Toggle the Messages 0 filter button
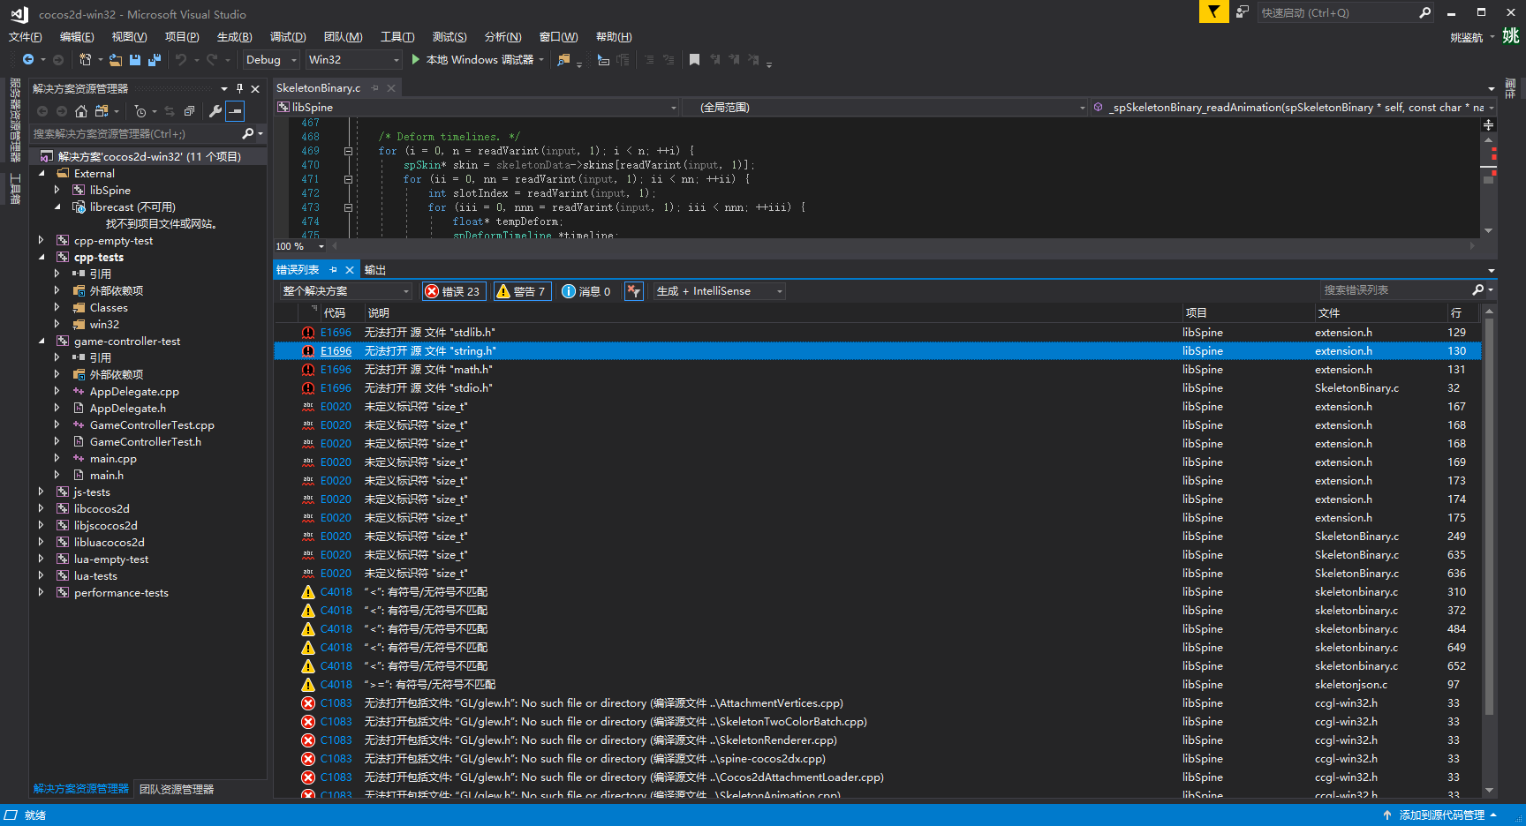 click(x=586, y=291)
